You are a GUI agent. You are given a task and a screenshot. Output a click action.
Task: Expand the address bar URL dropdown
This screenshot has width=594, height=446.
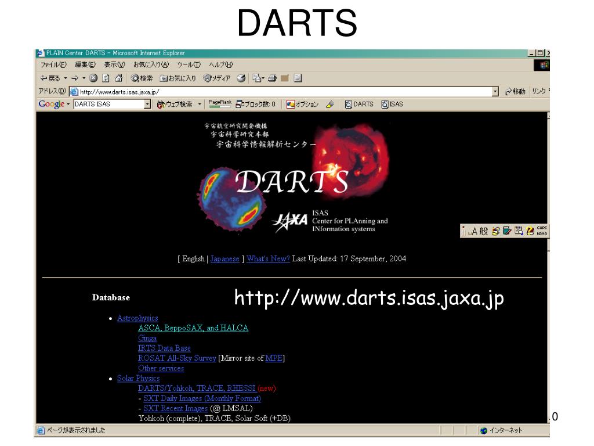[x=495, y=91]
